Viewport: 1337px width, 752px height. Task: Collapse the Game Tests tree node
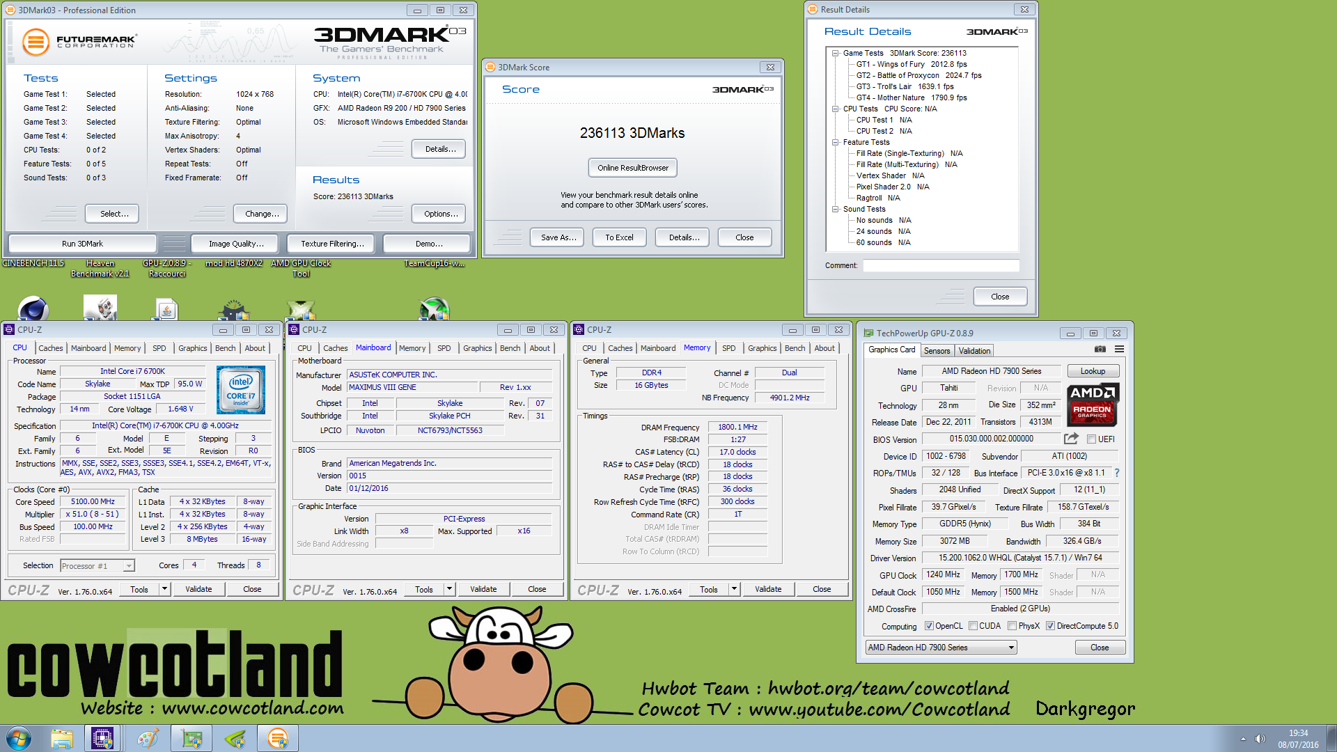835,53
